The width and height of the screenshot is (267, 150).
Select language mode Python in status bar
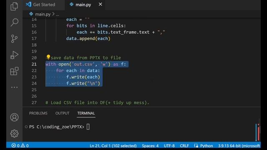(207, 146)
